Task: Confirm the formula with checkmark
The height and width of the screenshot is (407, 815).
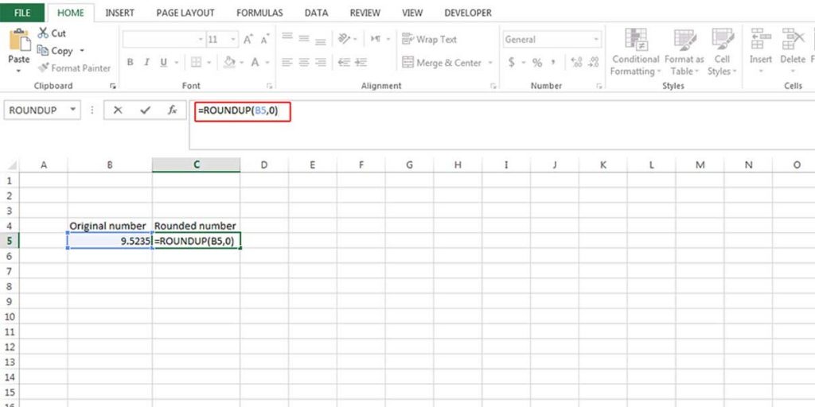Action: (145, 110)
